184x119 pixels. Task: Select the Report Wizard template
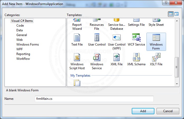click(x=77, y=24)
